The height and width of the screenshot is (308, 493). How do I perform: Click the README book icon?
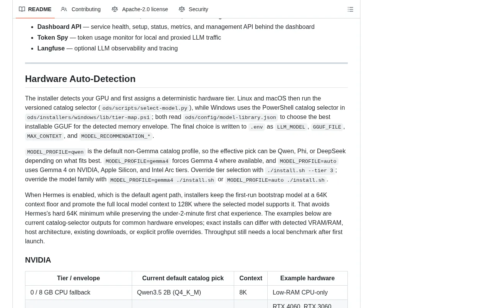point(22,9)
